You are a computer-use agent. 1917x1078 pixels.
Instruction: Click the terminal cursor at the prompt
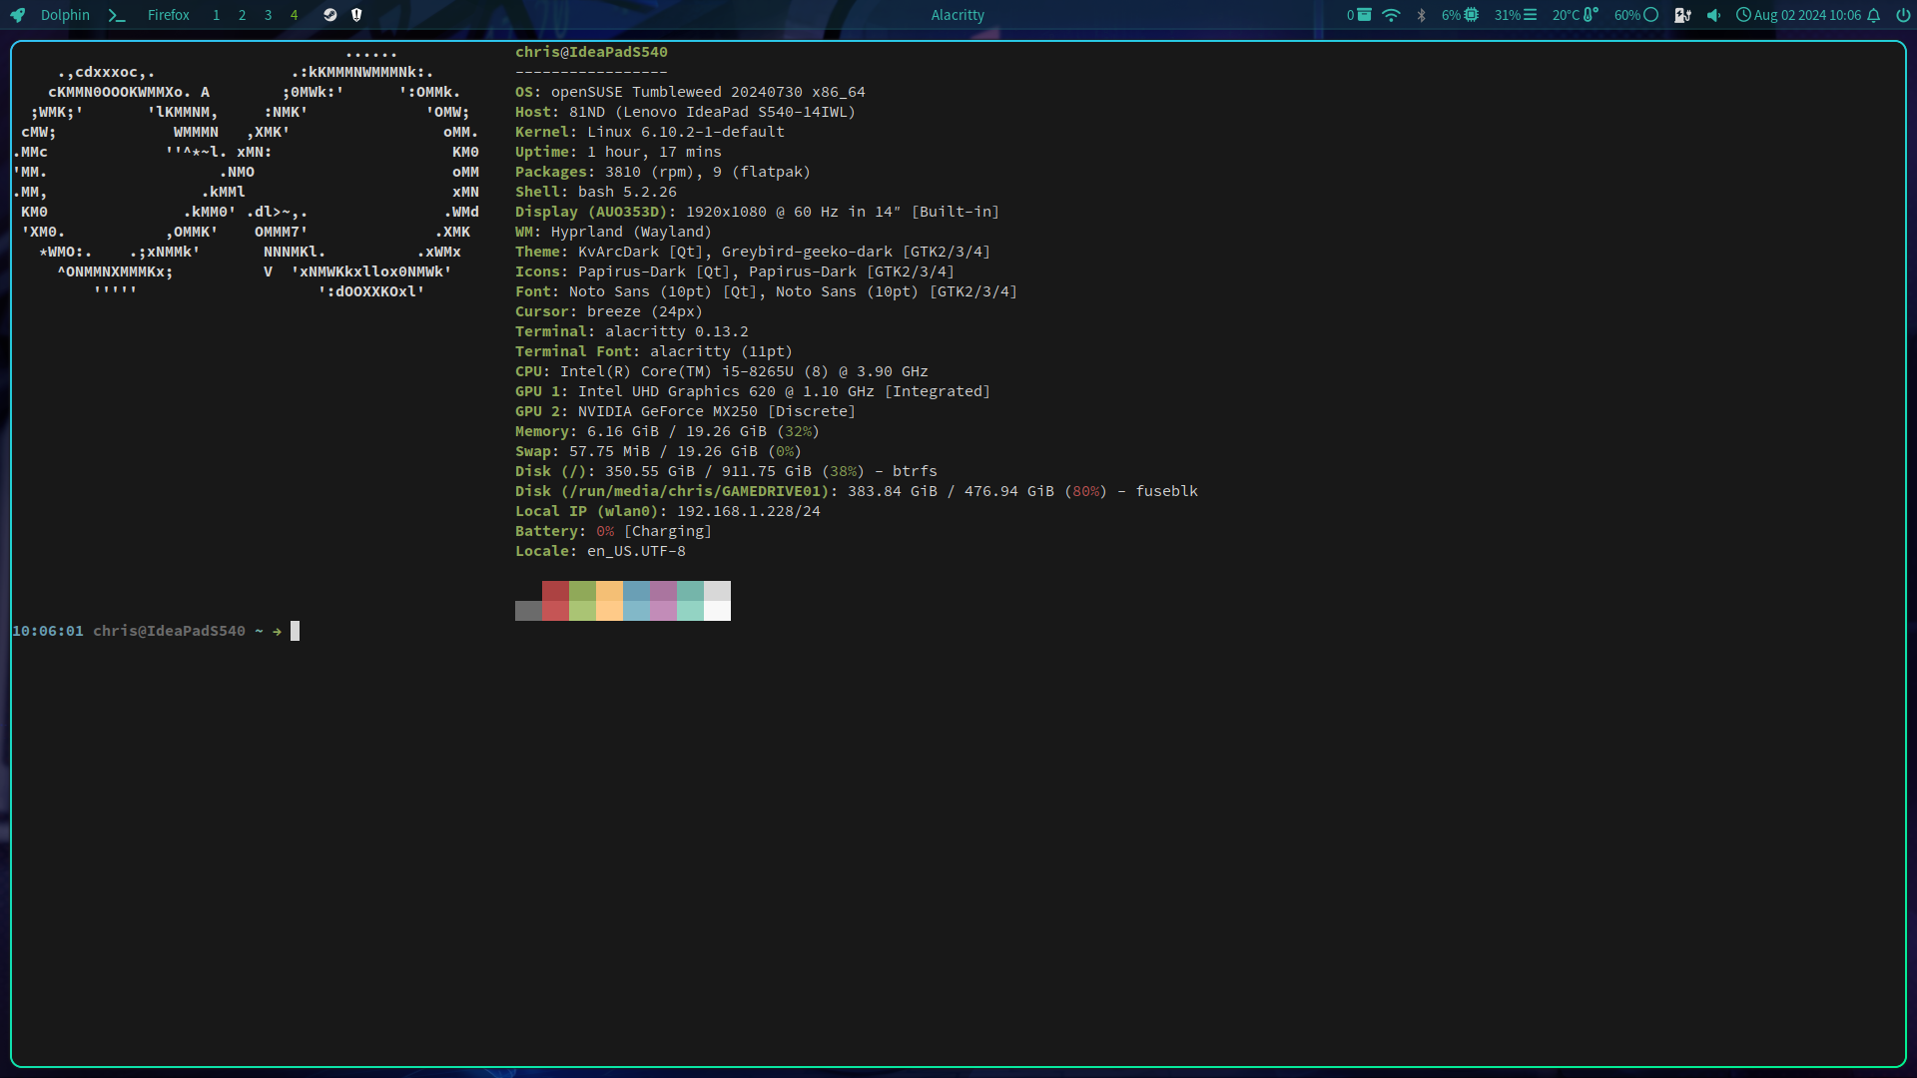[x=295, y=631]
